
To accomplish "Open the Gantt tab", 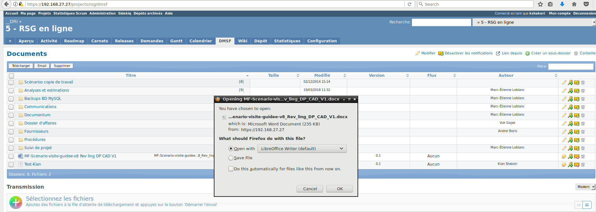I will 176,41.
